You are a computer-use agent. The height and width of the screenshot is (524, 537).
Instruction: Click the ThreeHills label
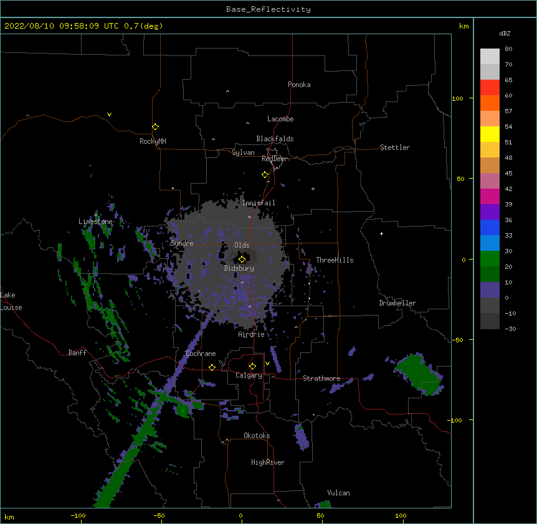(335, 260)
